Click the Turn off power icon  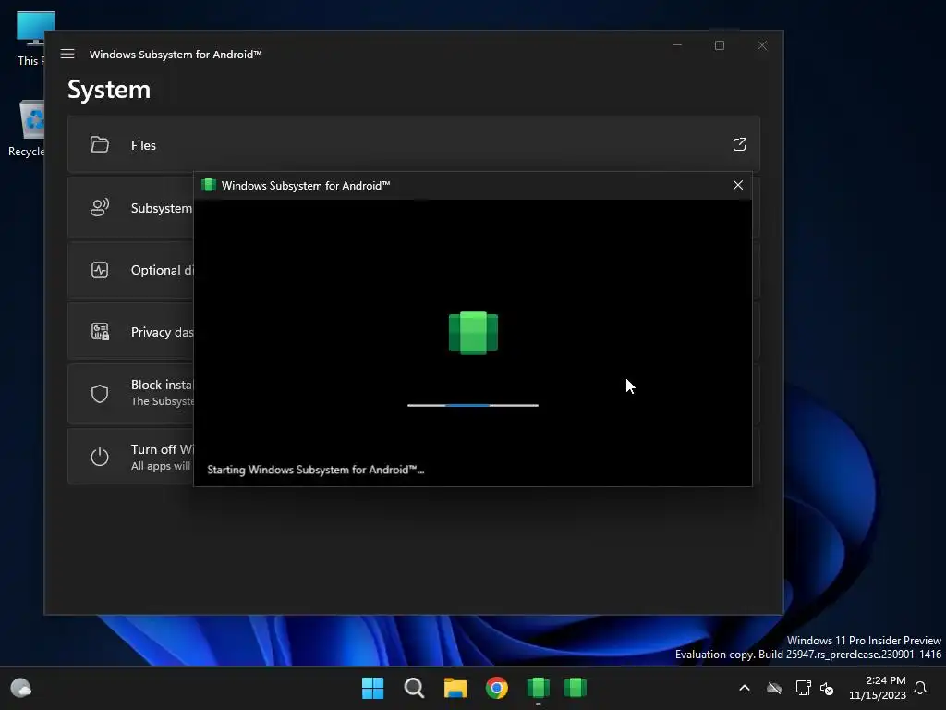(100, 457)
